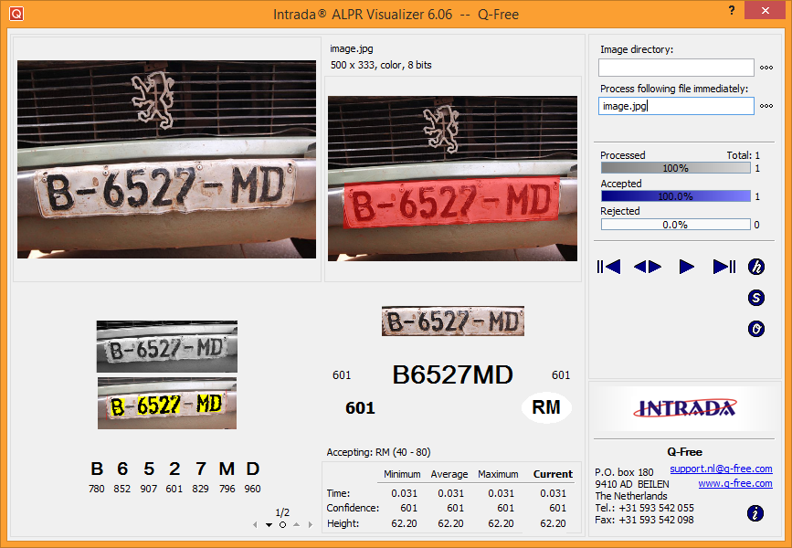This screenshot has height=548, width=792.
Task: Click the cropped plate image above B6527MD
Action: coord(453,321)
